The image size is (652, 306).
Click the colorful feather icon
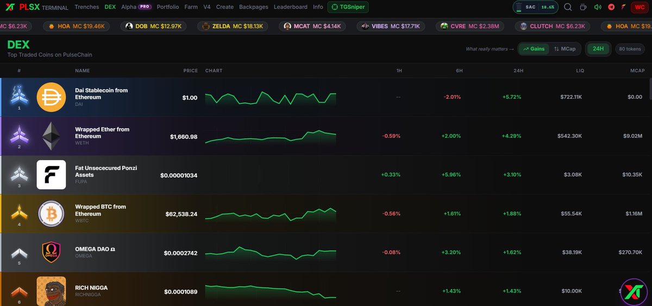tap(623, 7)
